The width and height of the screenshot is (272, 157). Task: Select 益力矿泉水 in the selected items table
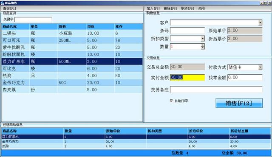(x=136, y=137)
